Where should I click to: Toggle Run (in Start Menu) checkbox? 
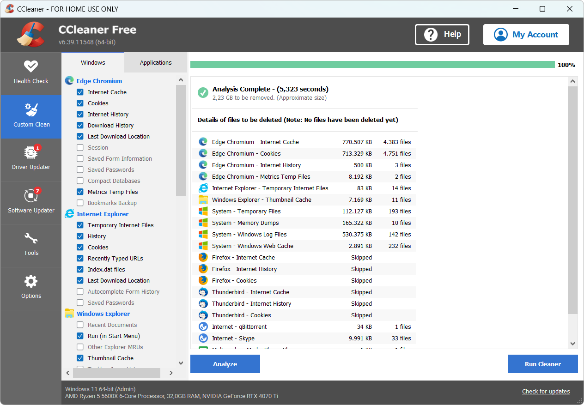80,336
